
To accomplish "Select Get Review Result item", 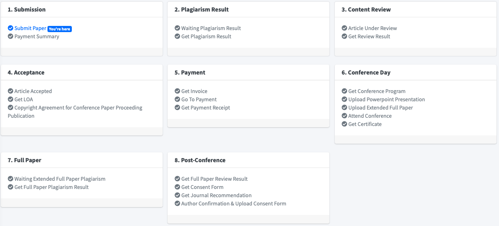I will pos(369,36).
